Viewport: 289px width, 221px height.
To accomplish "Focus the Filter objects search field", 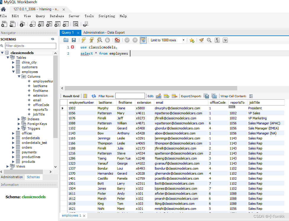I will pos(30,46).
